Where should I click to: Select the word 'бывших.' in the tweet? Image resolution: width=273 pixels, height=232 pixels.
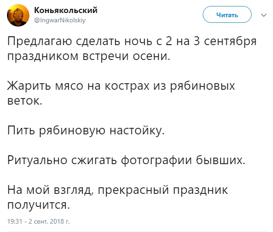220,160
